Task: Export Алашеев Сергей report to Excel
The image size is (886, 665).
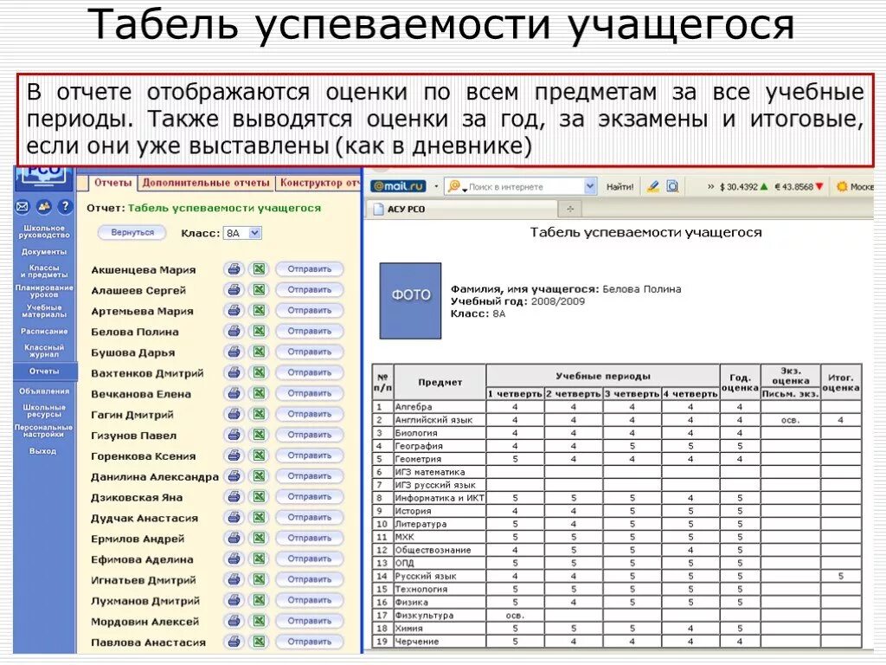Action: (259, 290)
